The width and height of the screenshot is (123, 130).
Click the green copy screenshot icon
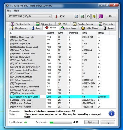(x=82, y=17)
